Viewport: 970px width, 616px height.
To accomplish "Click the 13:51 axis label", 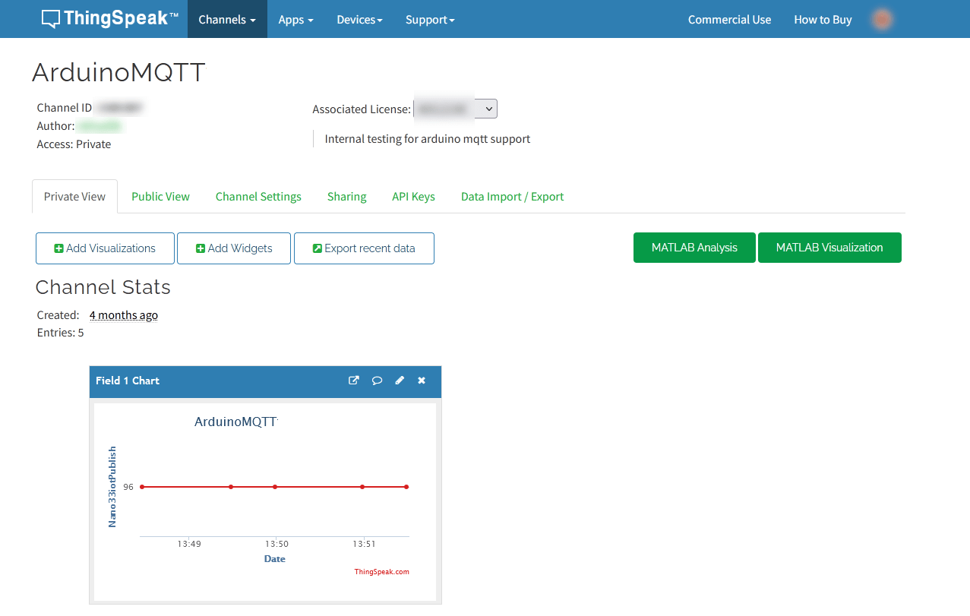I will pyautogui.click(x=364, y=544).
